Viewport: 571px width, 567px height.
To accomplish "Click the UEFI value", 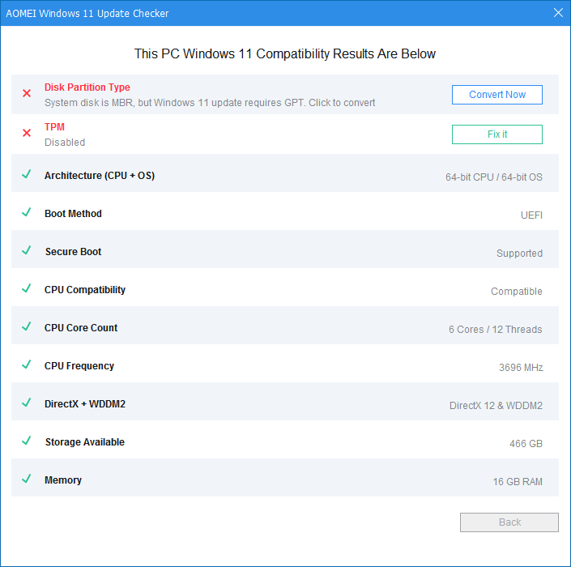I will point(531,215).
